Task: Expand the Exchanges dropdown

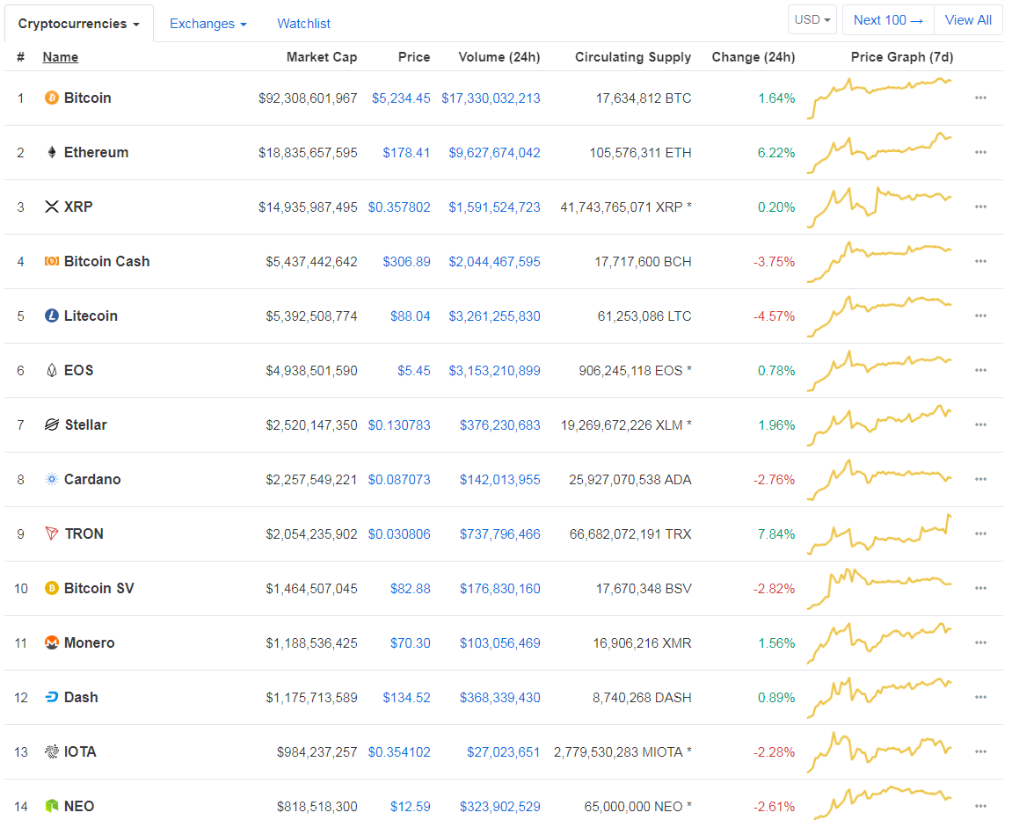Action: point(207,24)
